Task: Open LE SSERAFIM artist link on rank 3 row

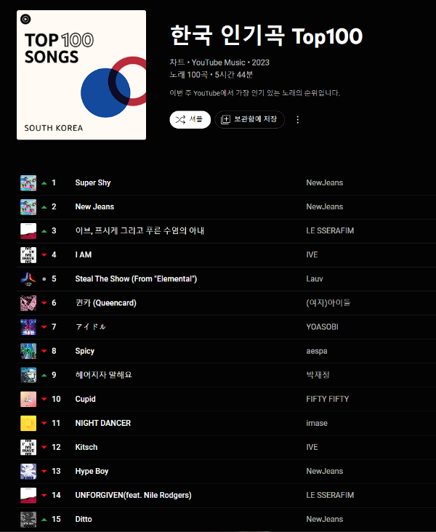Action: (x=330, y=230)
